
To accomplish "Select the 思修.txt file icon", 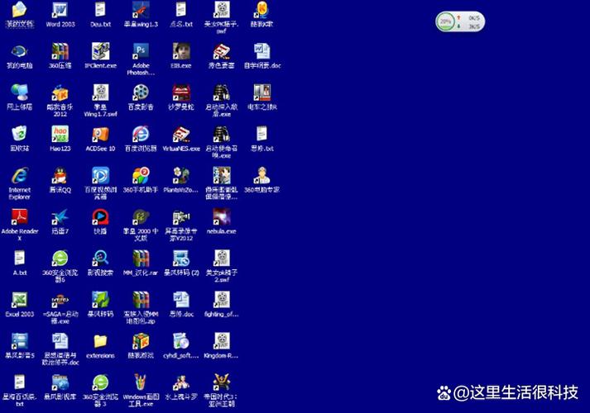I will (261, 135).
